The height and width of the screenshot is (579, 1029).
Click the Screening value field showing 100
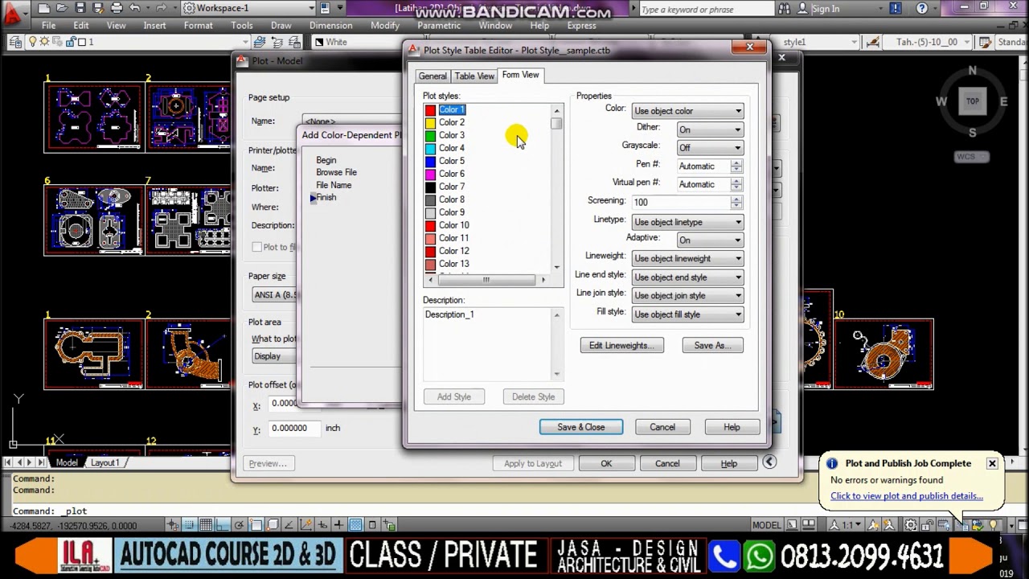coord(680,203)
